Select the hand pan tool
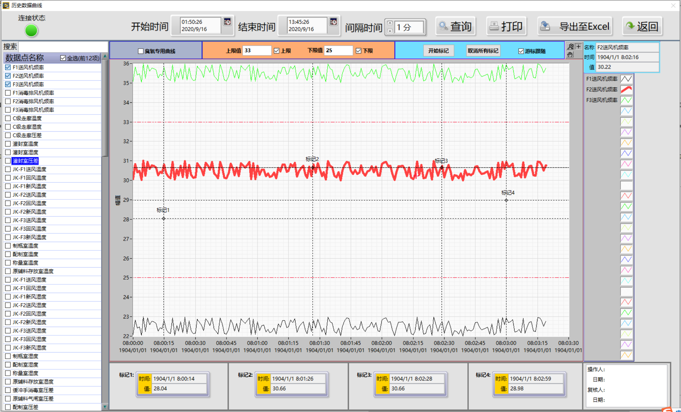This screenshot has height=412, width=681. click(570, 54)
